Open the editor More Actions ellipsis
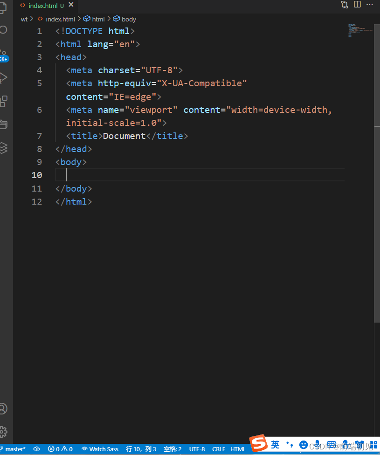Screen dimensions: 380x455 [370, 4]
